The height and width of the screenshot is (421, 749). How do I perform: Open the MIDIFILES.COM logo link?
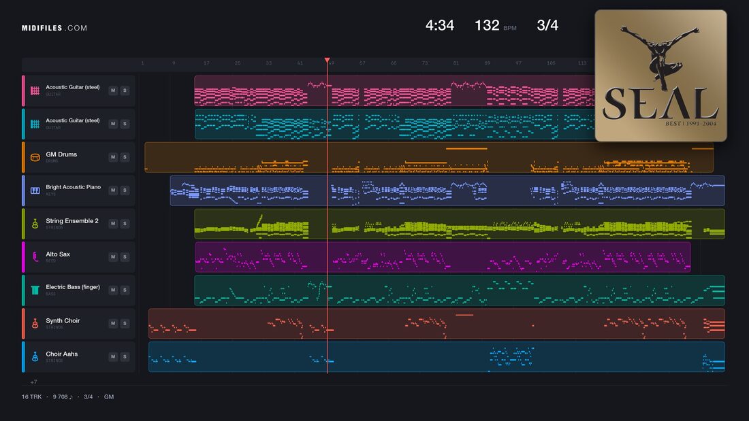(54, 28)
